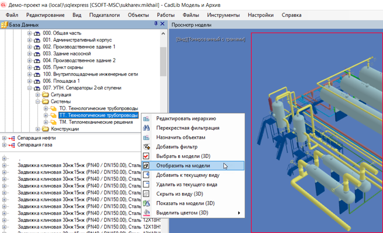Click the icon next to Показать на модели (3D)

pos(146,203)
